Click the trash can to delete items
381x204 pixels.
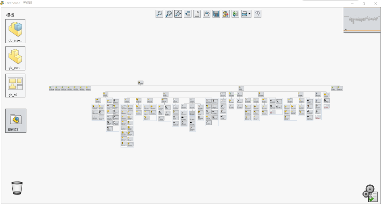click(x=17, y=188)
